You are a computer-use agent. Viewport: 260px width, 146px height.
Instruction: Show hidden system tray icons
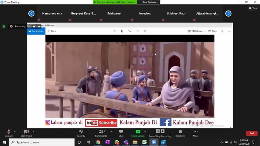[222, 142]
